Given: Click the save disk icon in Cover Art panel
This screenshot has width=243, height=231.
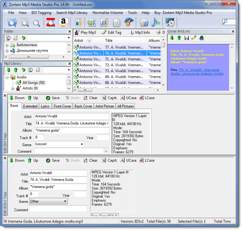Looking at the screenshot, I should point(186,38).
